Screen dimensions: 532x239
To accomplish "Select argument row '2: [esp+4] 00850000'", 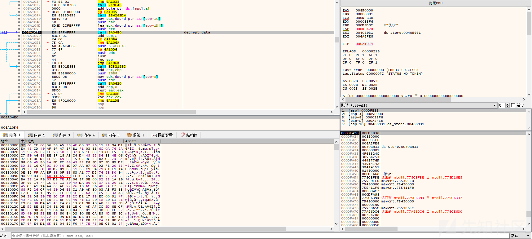I will click(x=434, y=114).
